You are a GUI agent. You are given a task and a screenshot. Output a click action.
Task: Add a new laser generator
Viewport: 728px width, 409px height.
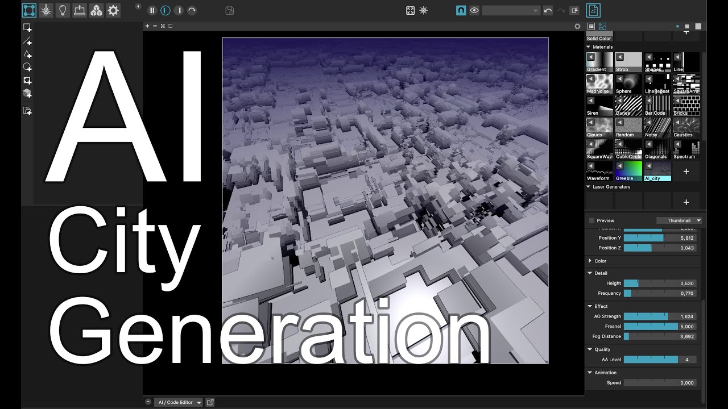coord(686,202)
